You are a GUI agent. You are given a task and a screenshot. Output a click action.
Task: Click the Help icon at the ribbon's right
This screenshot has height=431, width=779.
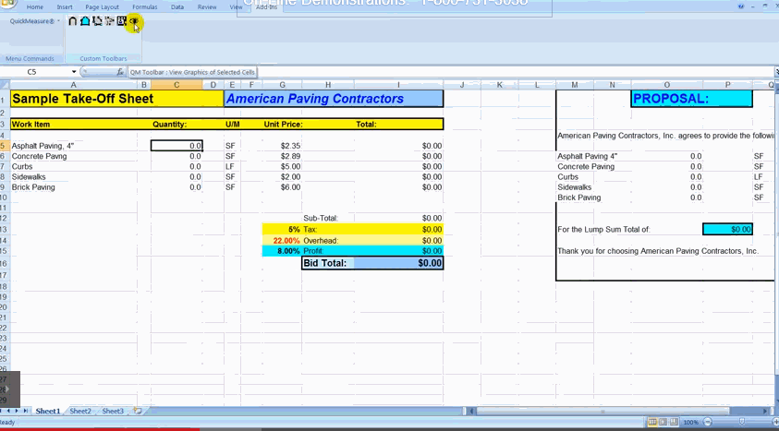(x=741, y=6)
